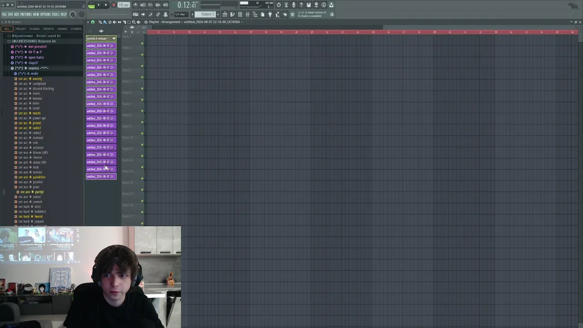Mute Track 6 with its green dot

(142, 100)
